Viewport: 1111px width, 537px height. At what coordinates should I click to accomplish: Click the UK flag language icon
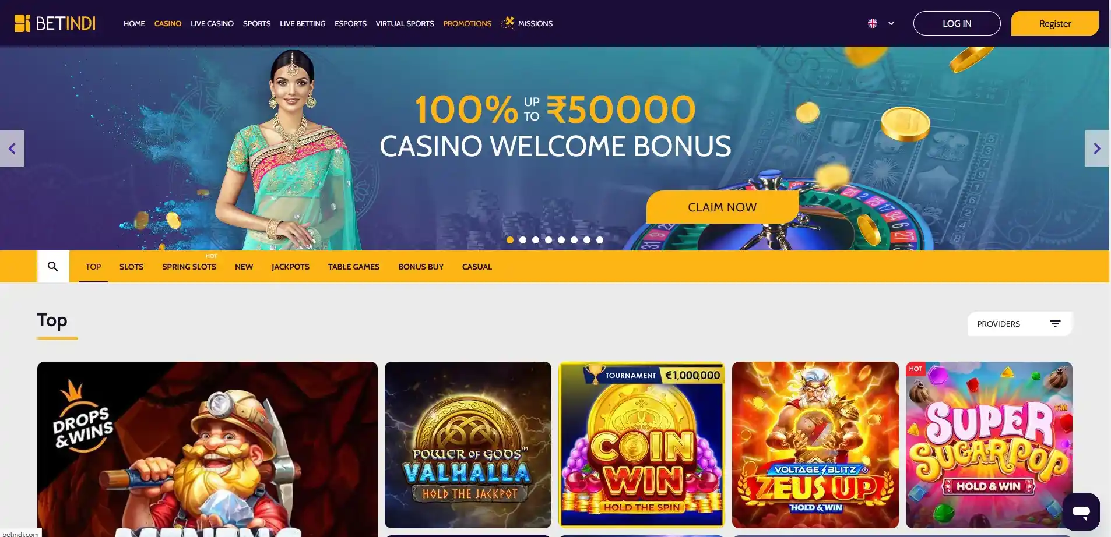click(x=873, y=23)
